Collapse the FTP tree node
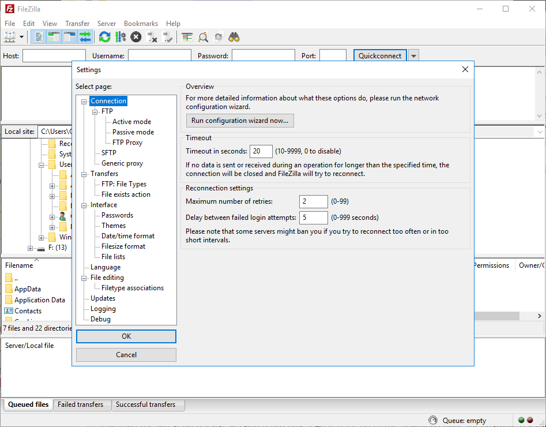This screenshot has height=427, width=546. click(95, 113)
